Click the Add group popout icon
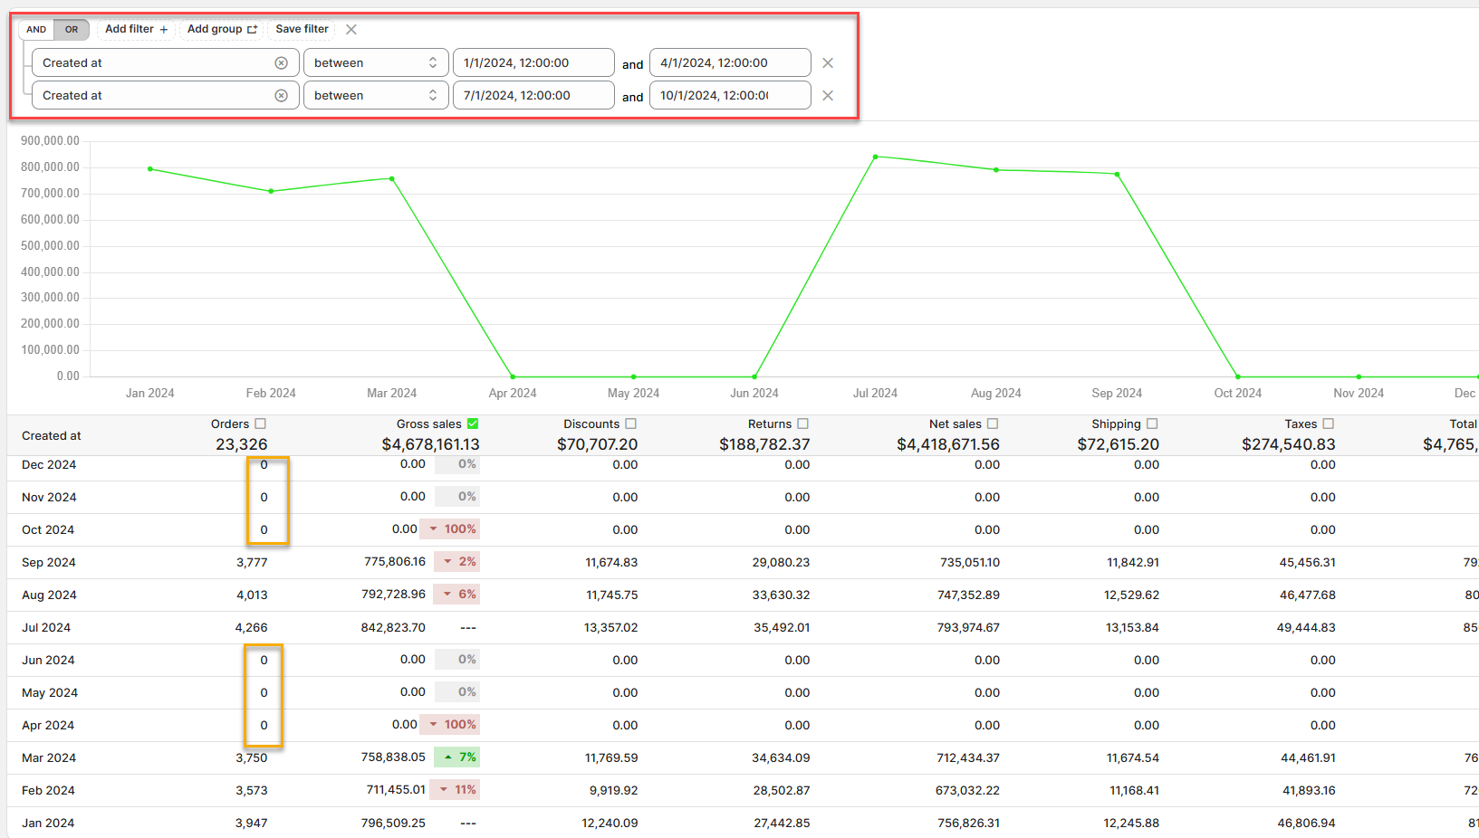 pos(252,30)
